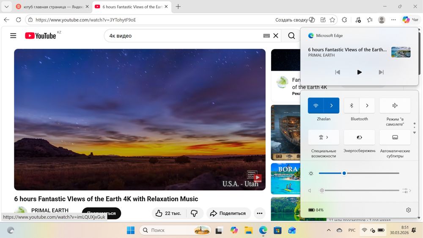Add this page to favorites star
The image size is (423, 238).
332,20
